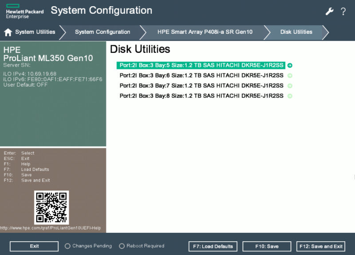
Task: Click the Enter Select key hint
Action: pos(19,153)
